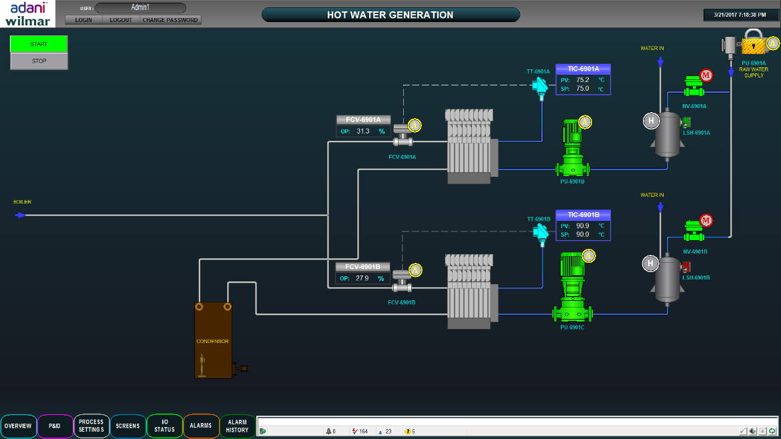781x439 pixels.
Task: Click the TT-6901A temperature transmitter icon
Action: point(539,86)
